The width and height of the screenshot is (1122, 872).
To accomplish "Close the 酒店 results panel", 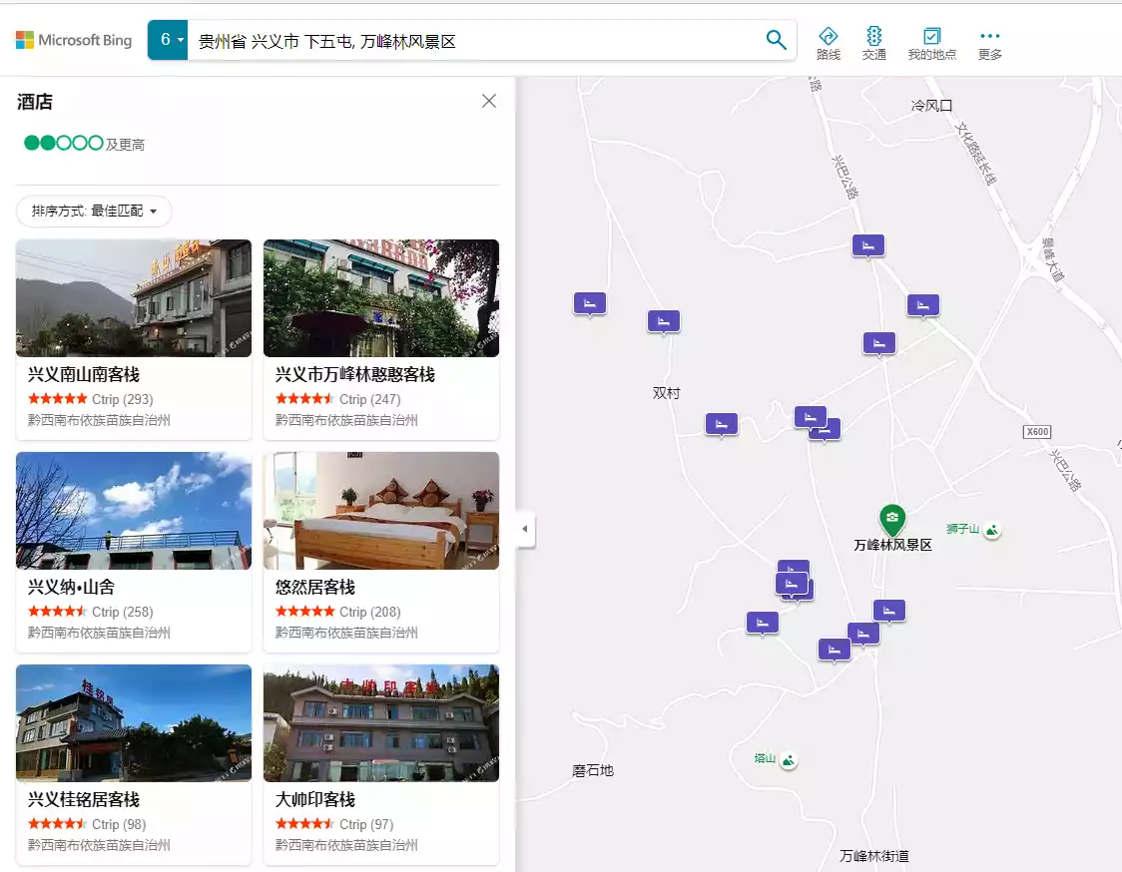I will pyautogui.click(x=489, y=101).
